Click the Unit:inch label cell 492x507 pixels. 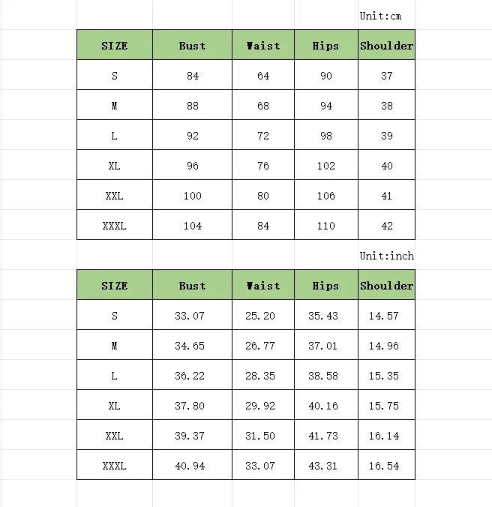[386, 255]
